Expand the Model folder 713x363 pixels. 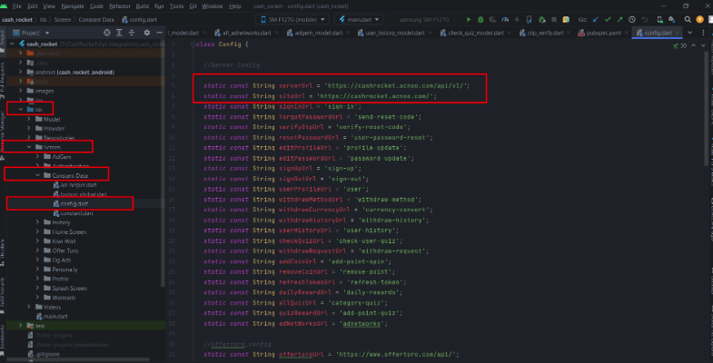(x=29, y=119)
